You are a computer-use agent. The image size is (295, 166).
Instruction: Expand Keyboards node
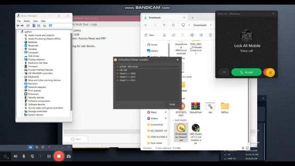pyautogui.click(x=22, y=77)
